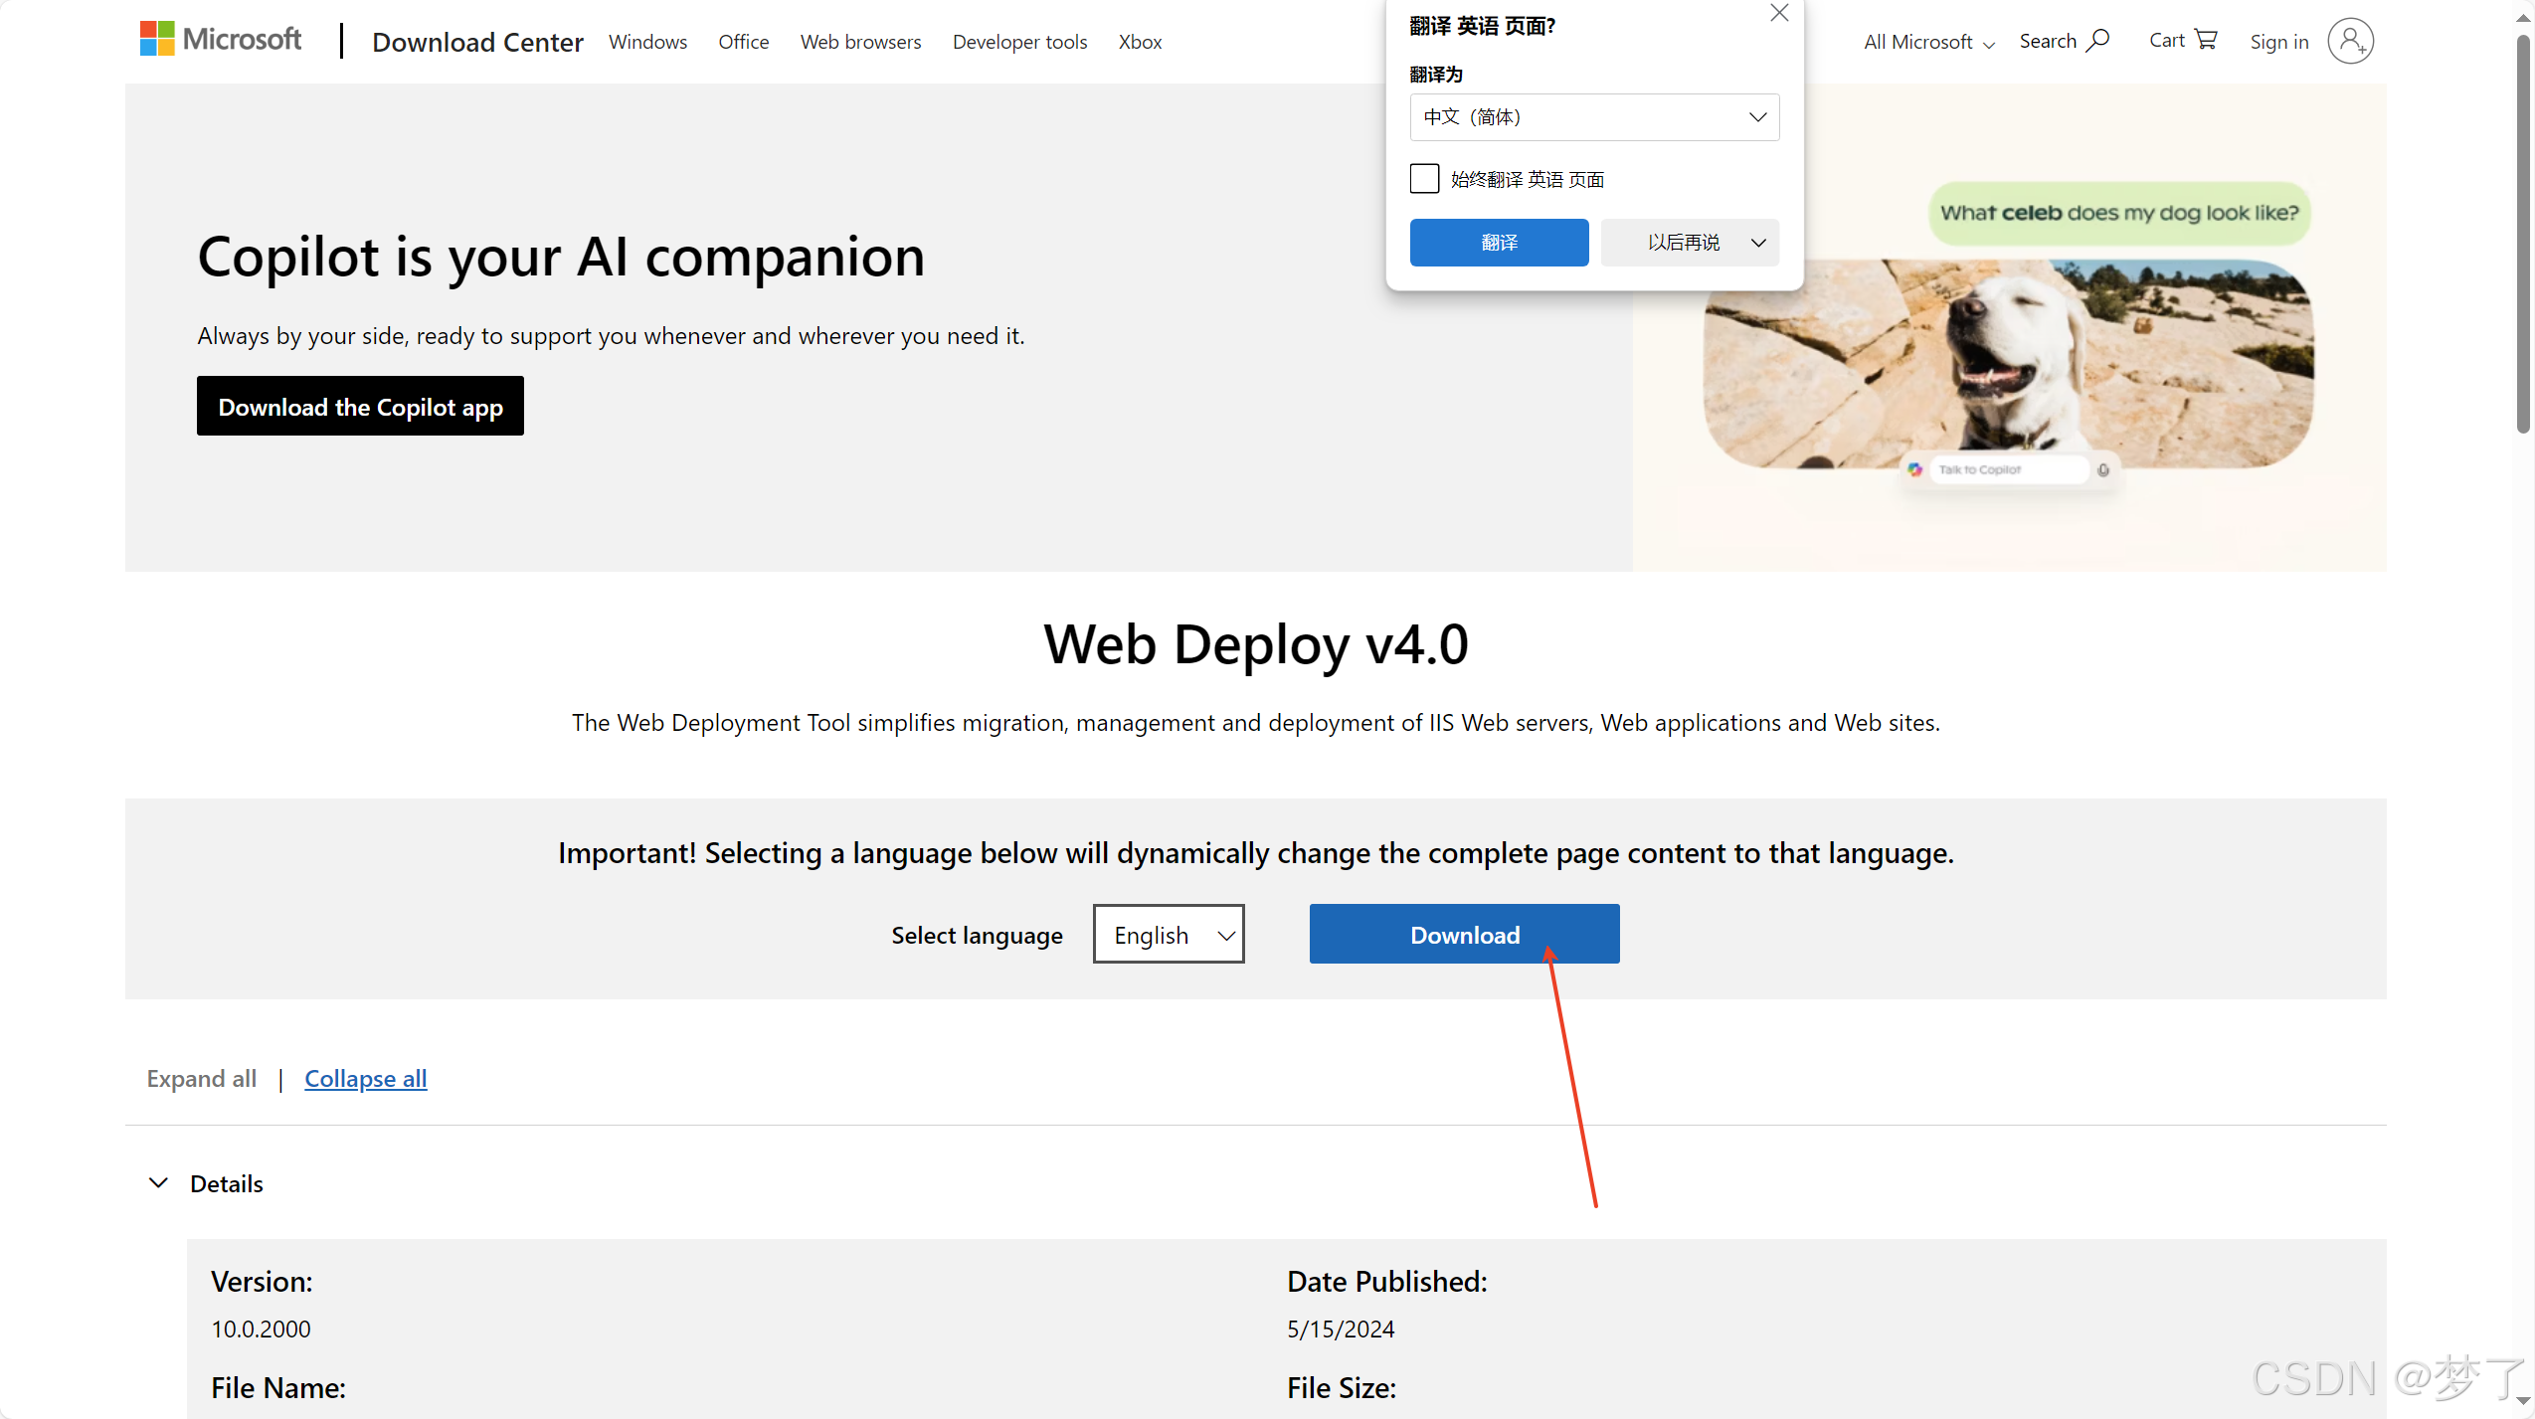Enable always translate English pages checkbox
Screen dimensions: 2535x1419
click(1424, 179)
